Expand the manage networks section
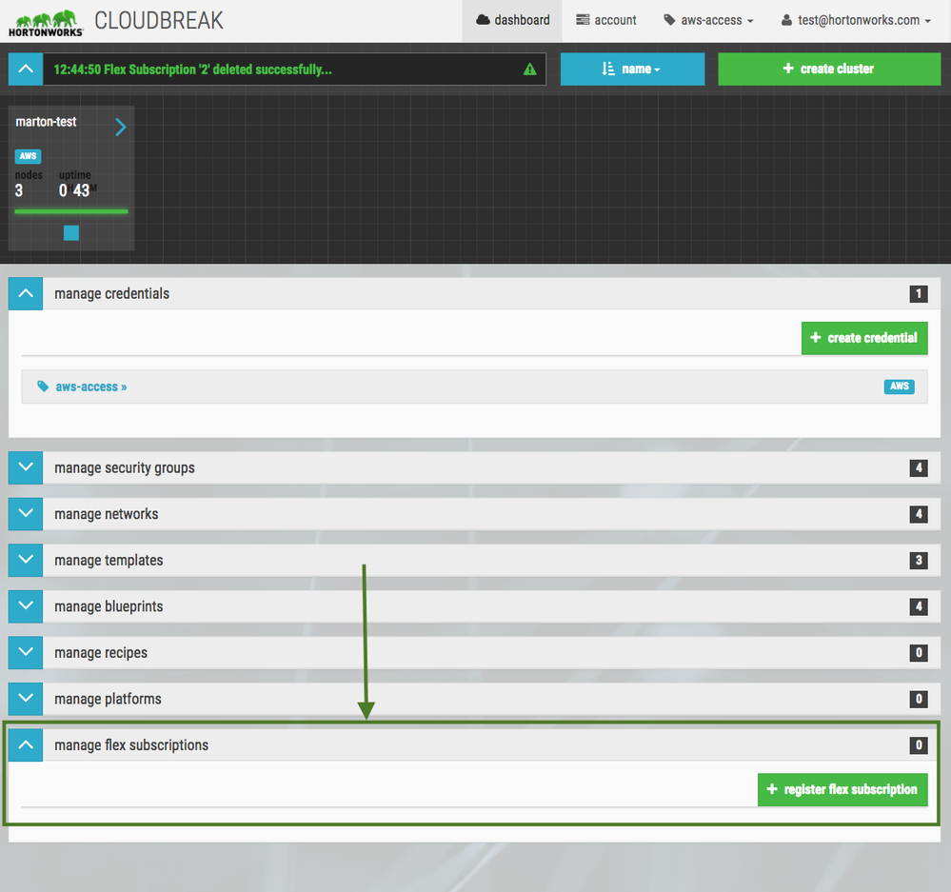This screenshot has height=892, width=951. coord(26,514)
